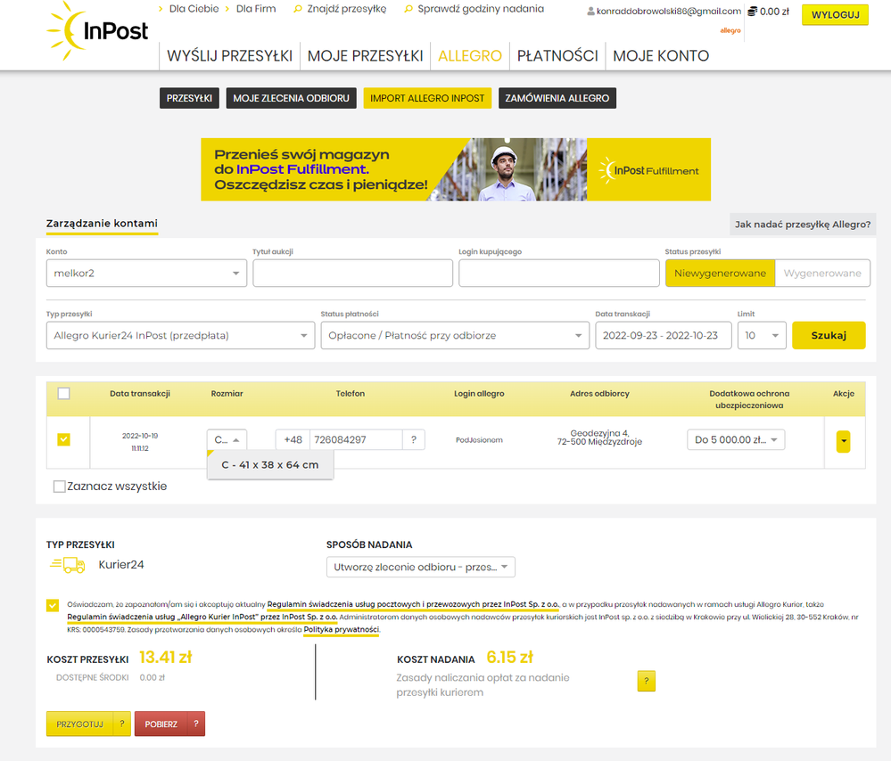Click the user account icon beside email
This screenshot has height=761, width=891.
tap(591, 12)
